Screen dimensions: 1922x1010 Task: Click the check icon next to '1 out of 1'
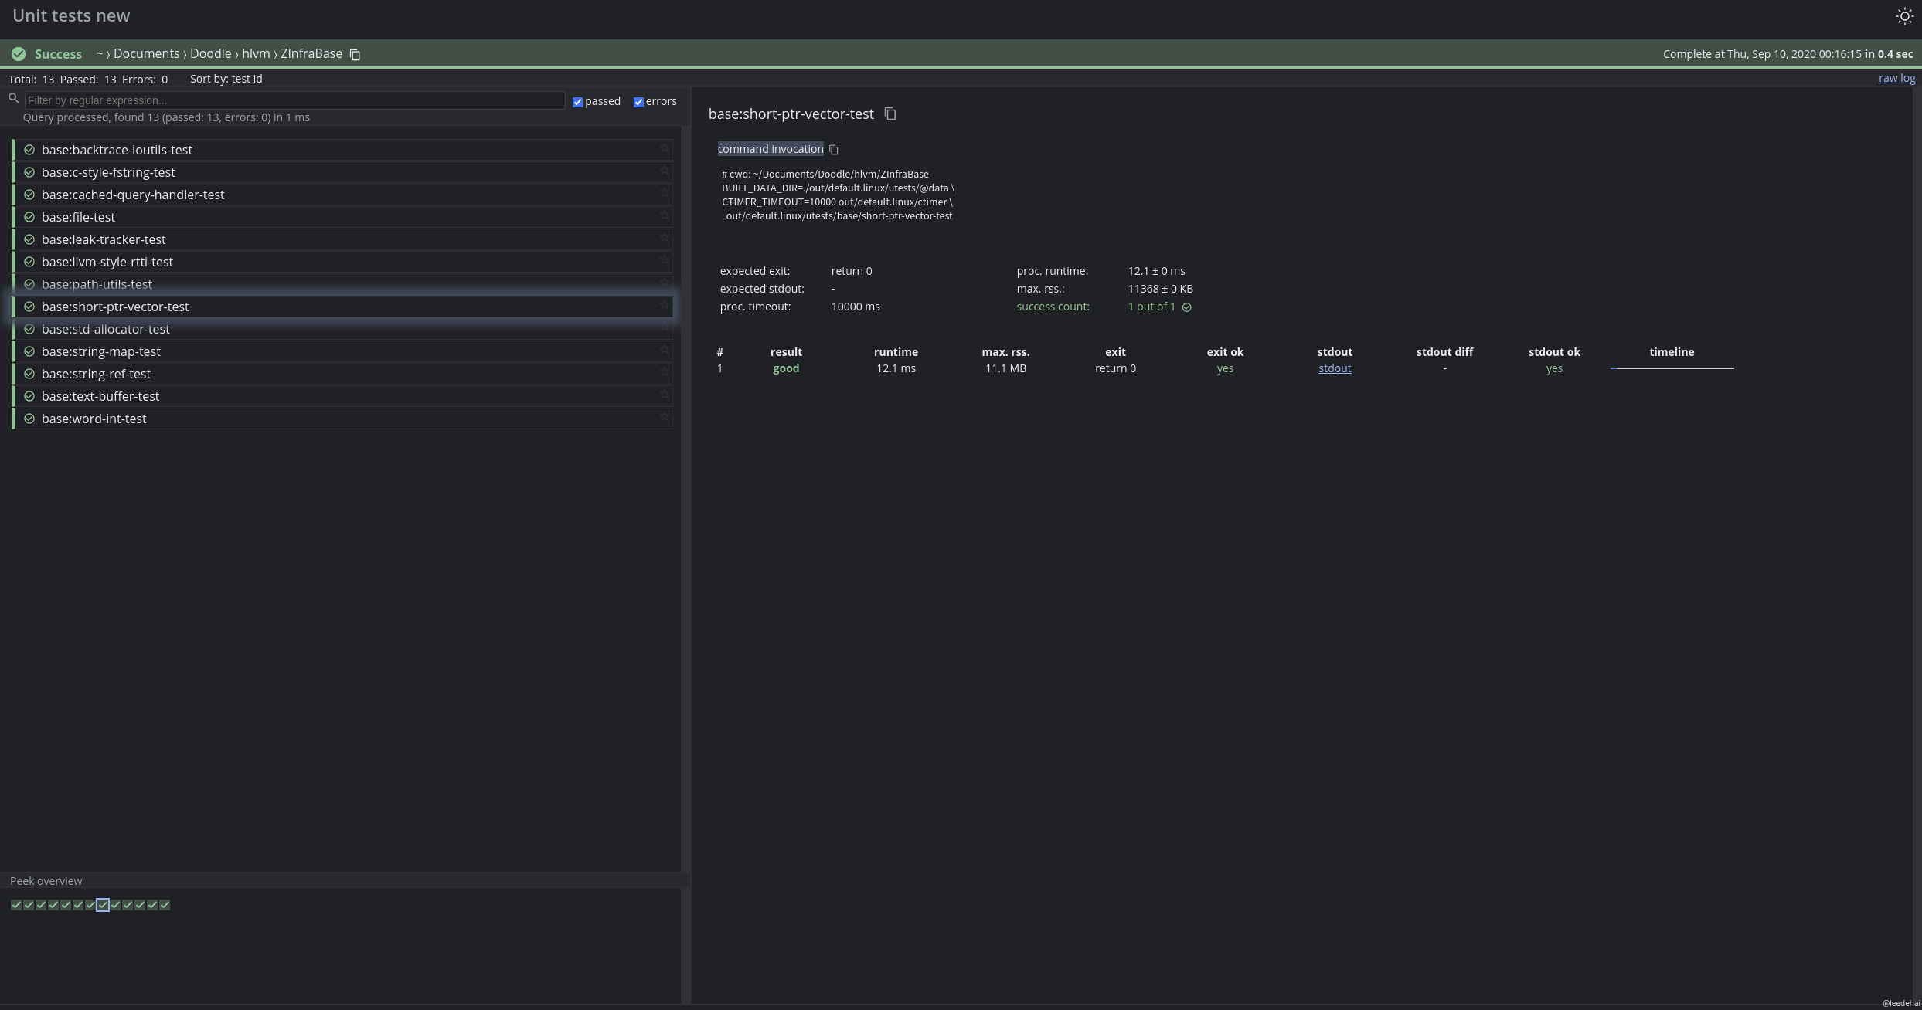click(1187, 307)
